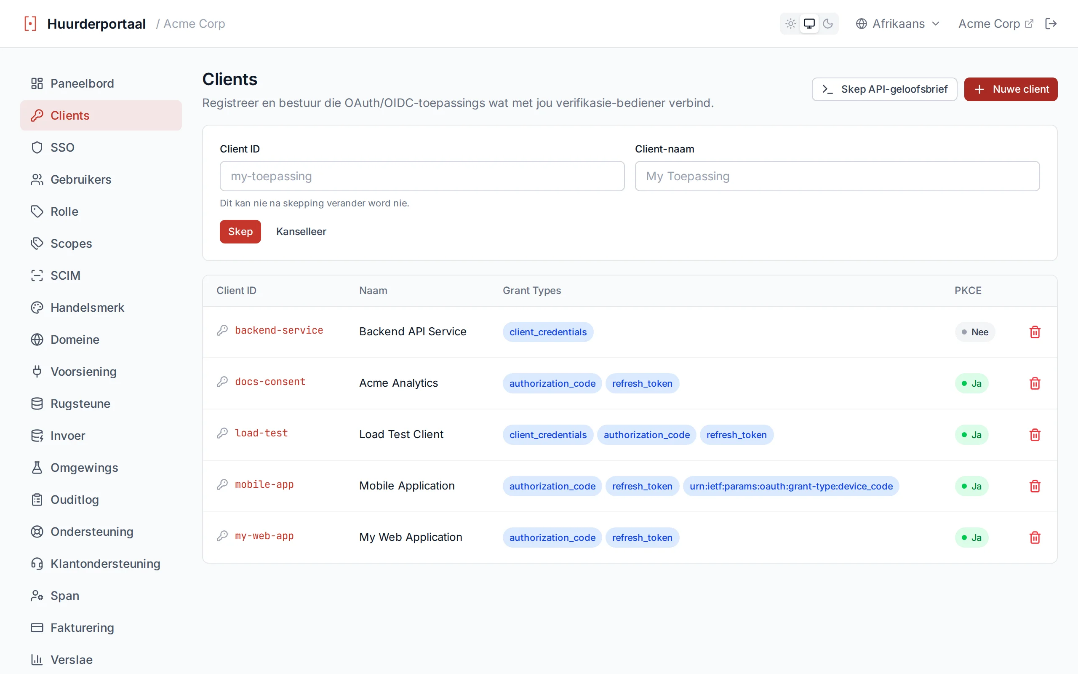1078x674 pixels.
Task: Click Skep API-geloofsbrief button
Action: click(884, 89)
